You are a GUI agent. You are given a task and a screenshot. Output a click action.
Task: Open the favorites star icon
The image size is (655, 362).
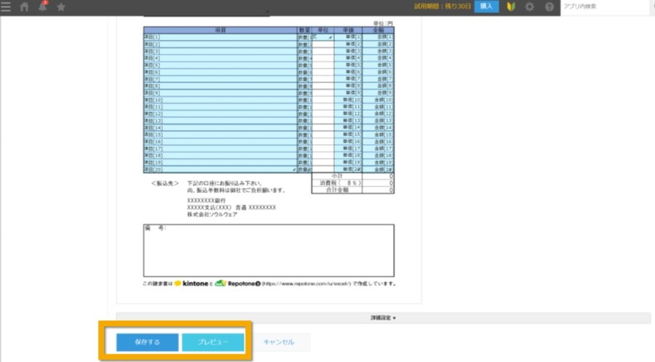[61, 7]
